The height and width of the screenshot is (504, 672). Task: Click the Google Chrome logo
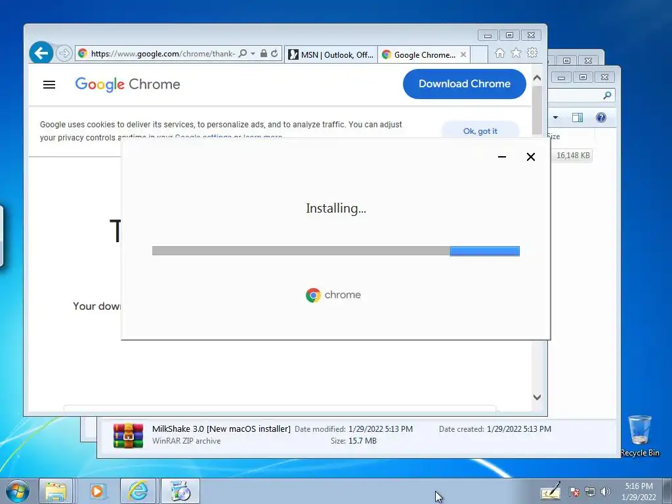128,85
